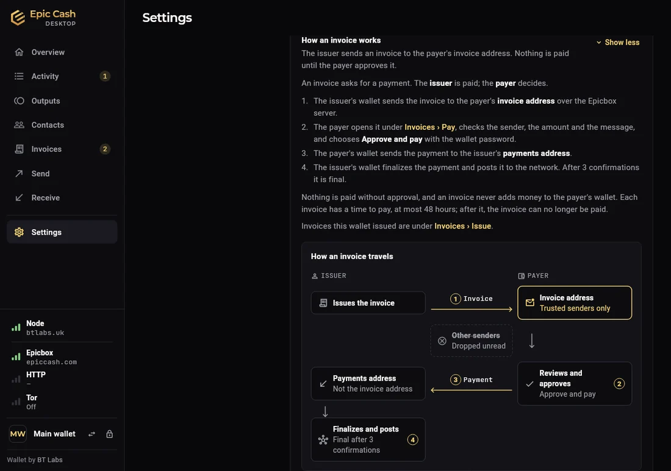671x471 pixels.
Task: Click the bold Approve and pay text
Action: 392,139
